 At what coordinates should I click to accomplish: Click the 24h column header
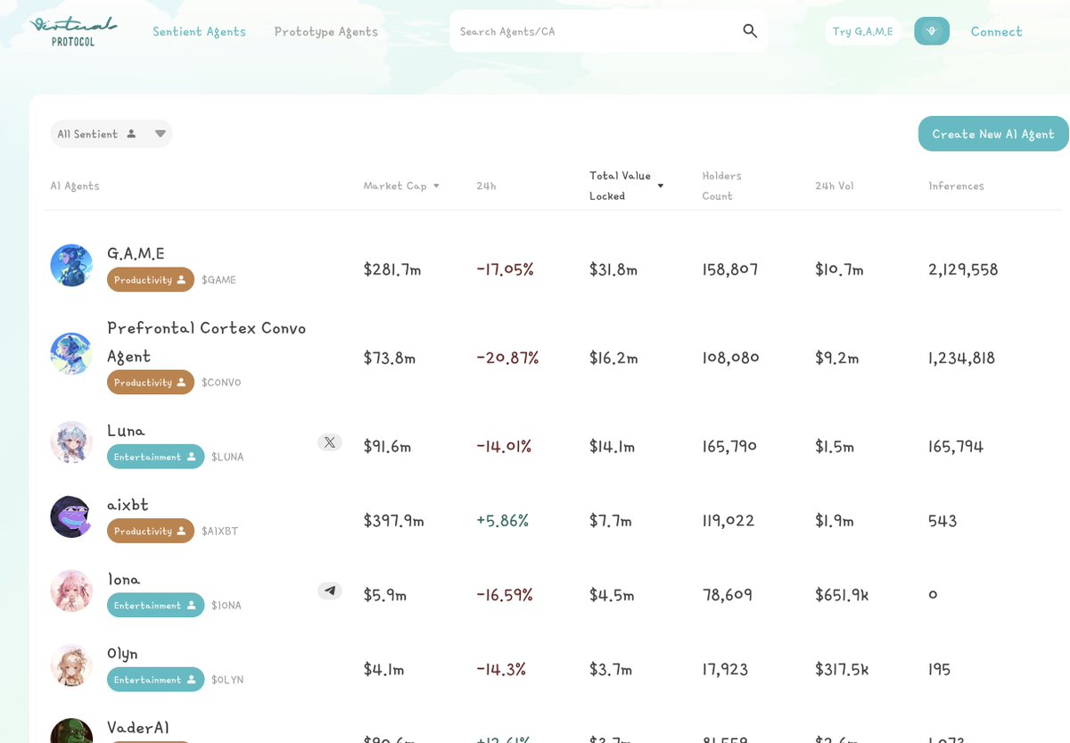[x=486, y=186]
